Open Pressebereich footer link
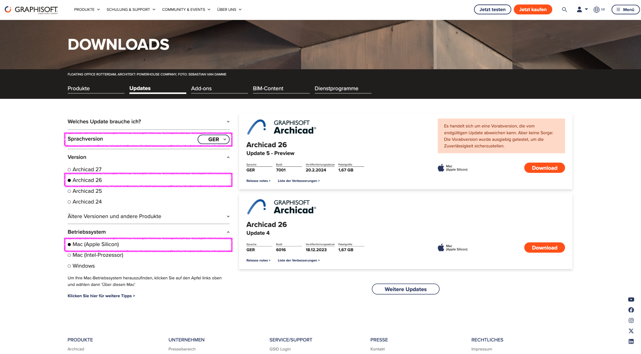 182,349
